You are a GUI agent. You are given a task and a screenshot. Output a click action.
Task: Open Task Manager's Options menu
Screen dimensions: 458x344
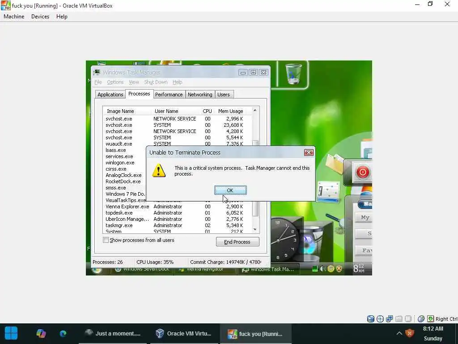[115, 82]
